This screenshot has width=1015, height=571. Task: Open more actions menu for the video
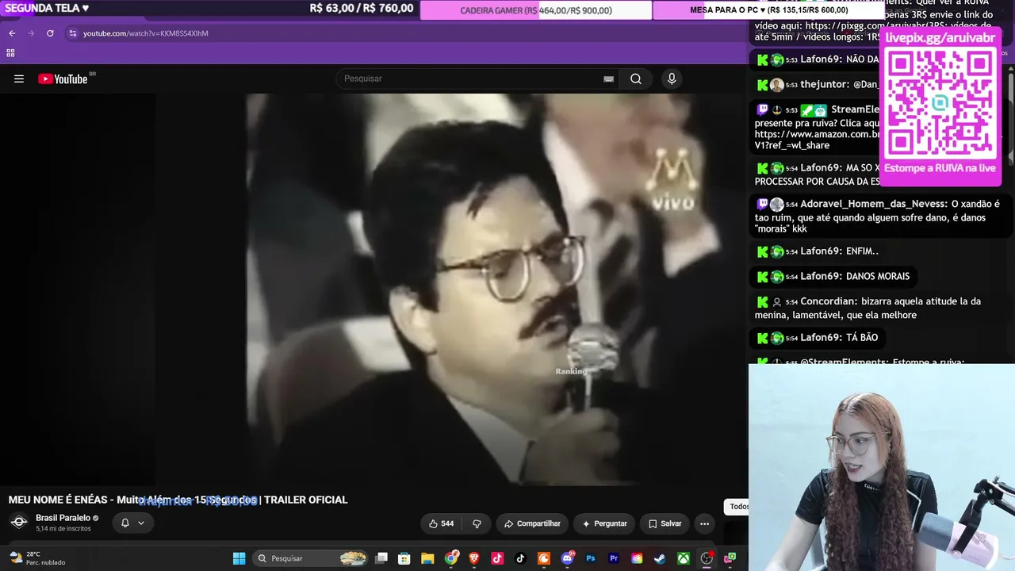tap(704, 523)
